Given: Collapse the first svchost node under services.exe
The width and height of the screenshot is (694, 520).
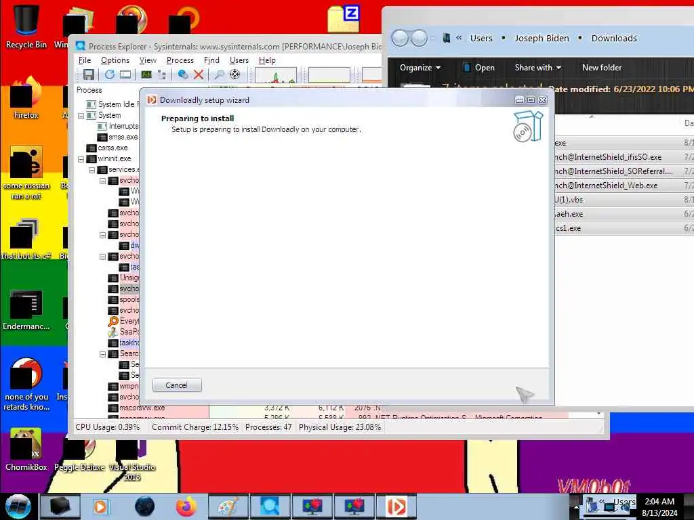Looking at the screenshot, I should click(103, 181).
